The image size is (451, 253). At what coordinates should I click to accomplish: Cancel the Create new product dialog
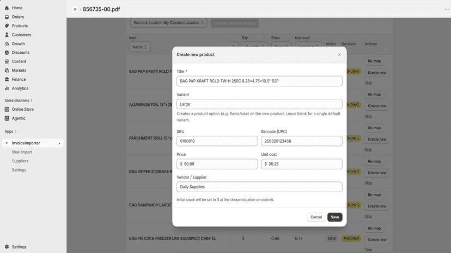point(316,217)
